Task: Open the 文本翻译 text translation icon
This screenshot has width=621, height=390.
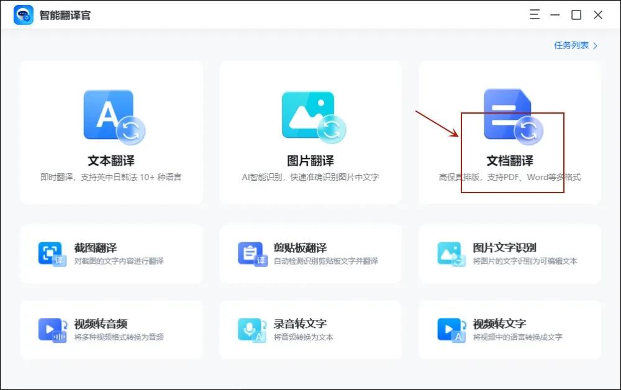Action: [114, 117]
